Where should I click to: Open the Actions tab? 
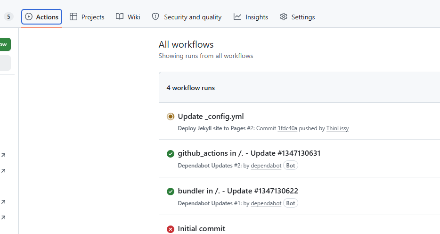pos(41,17)
